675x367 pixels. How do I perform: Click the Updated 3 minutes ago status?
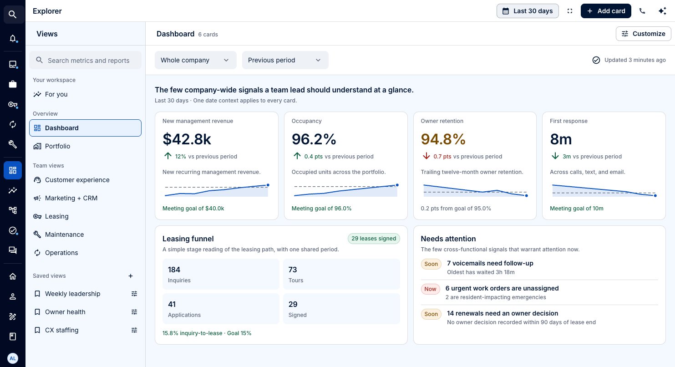(629, 60)
